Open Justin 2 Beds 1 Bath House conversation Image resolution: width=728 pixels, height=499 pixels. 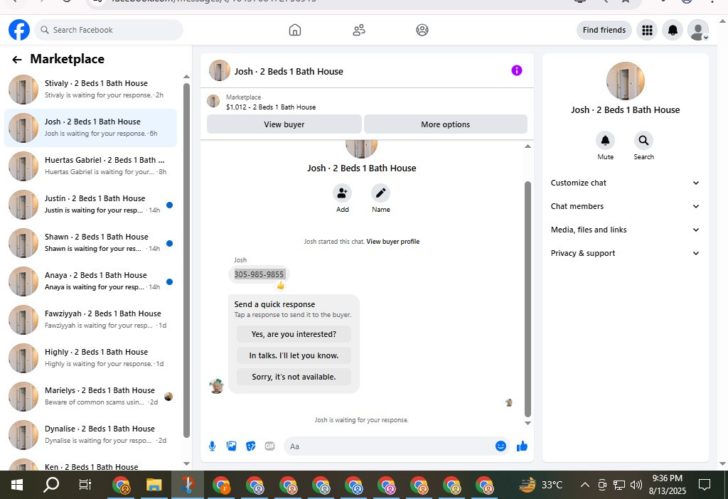point(90,204)
